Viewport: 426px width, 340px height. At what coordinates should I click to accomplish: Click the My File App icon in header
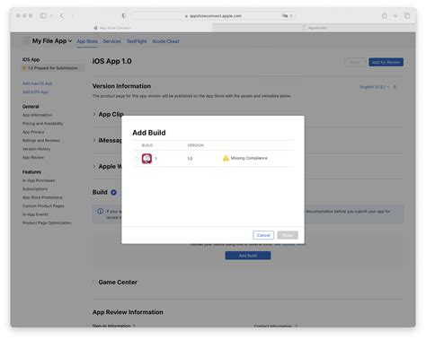(x=26, y=40)
